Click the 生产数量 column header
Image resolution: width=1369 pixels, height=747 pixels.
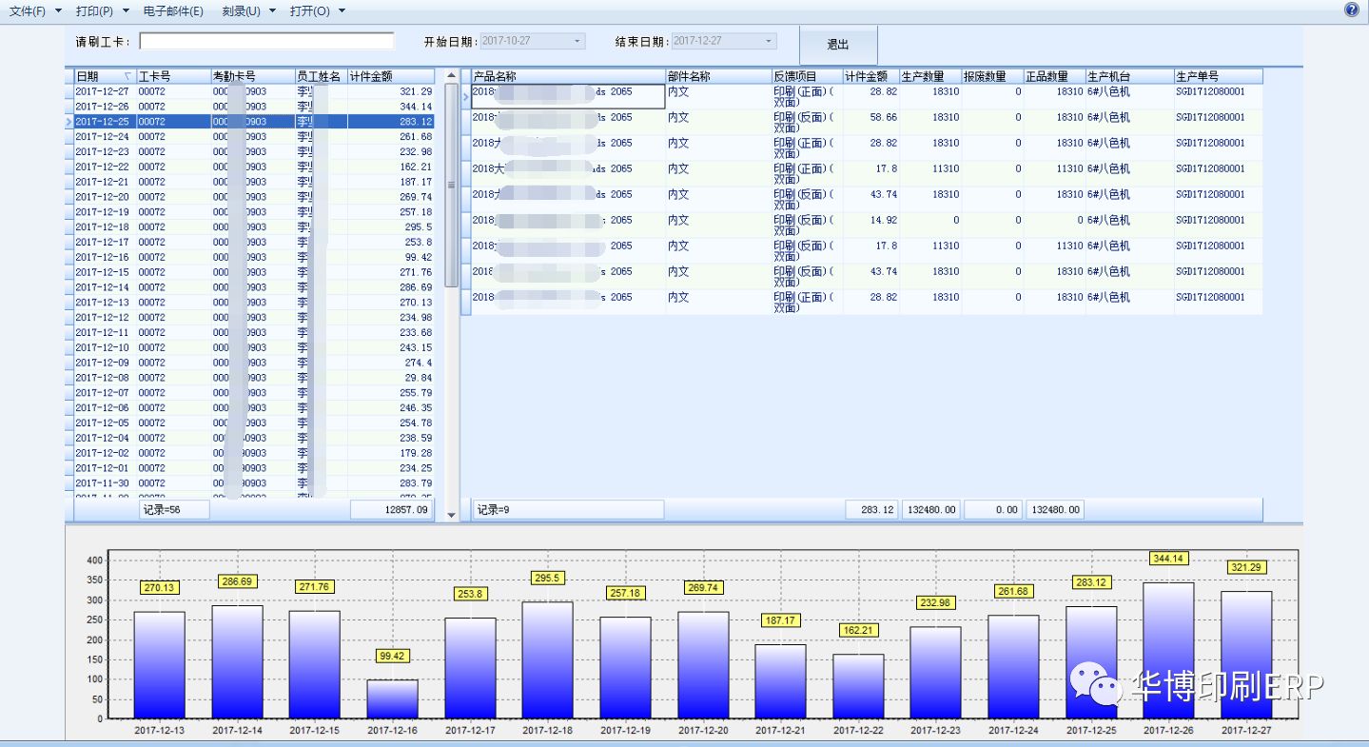(929, 76)
